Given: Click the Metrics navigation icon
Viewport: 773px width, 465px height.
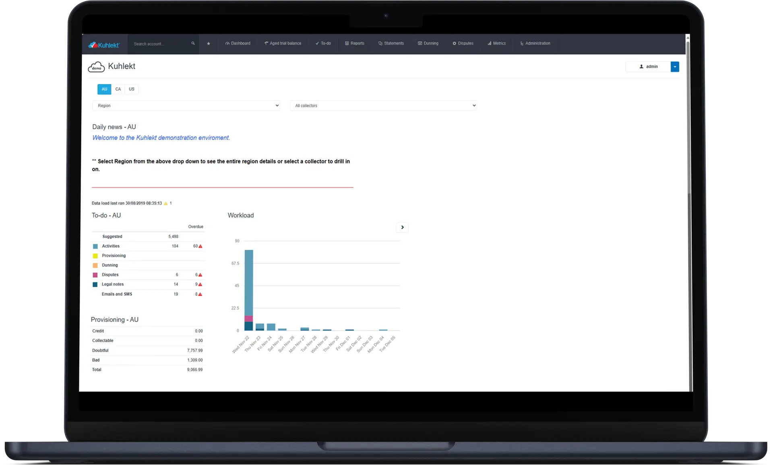Looking at the screenshot, I should tap(489, 43).
